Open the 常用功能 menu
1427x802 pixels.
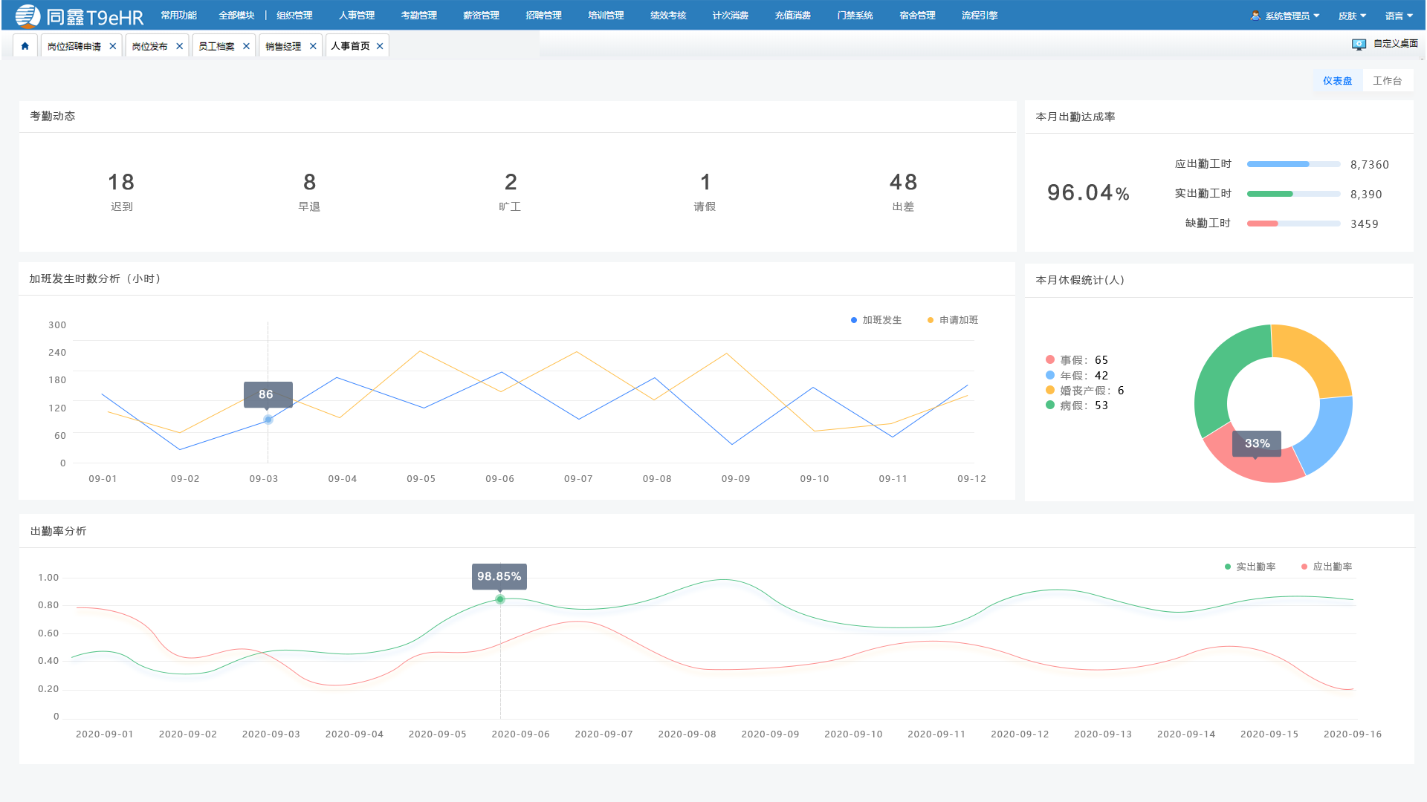[x=179, y=16]
